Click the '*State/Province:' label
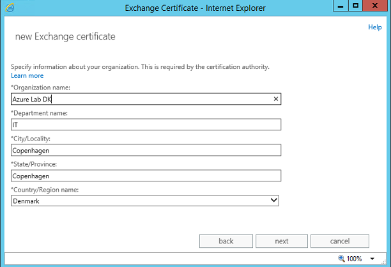This screenshot has width=391, height=267. tap(34, 164)
